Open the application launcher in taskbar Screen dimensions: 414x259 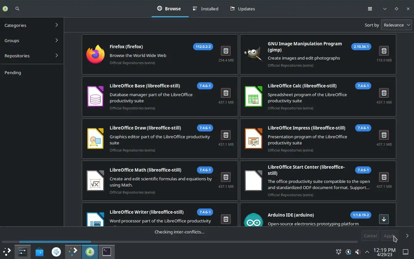pyautogui.click(x=7, y=252)
